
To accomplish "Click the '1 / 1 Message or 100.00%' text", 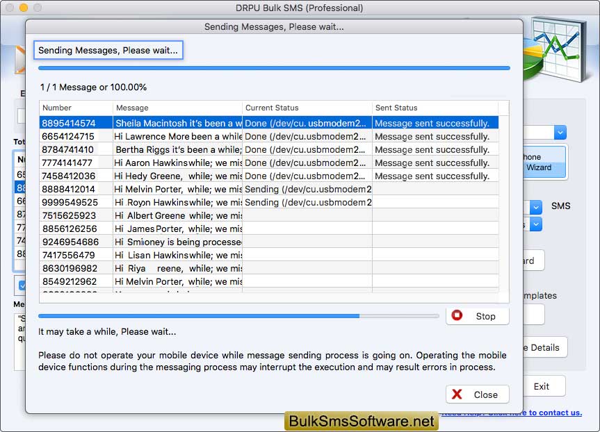I will point(93,88).
